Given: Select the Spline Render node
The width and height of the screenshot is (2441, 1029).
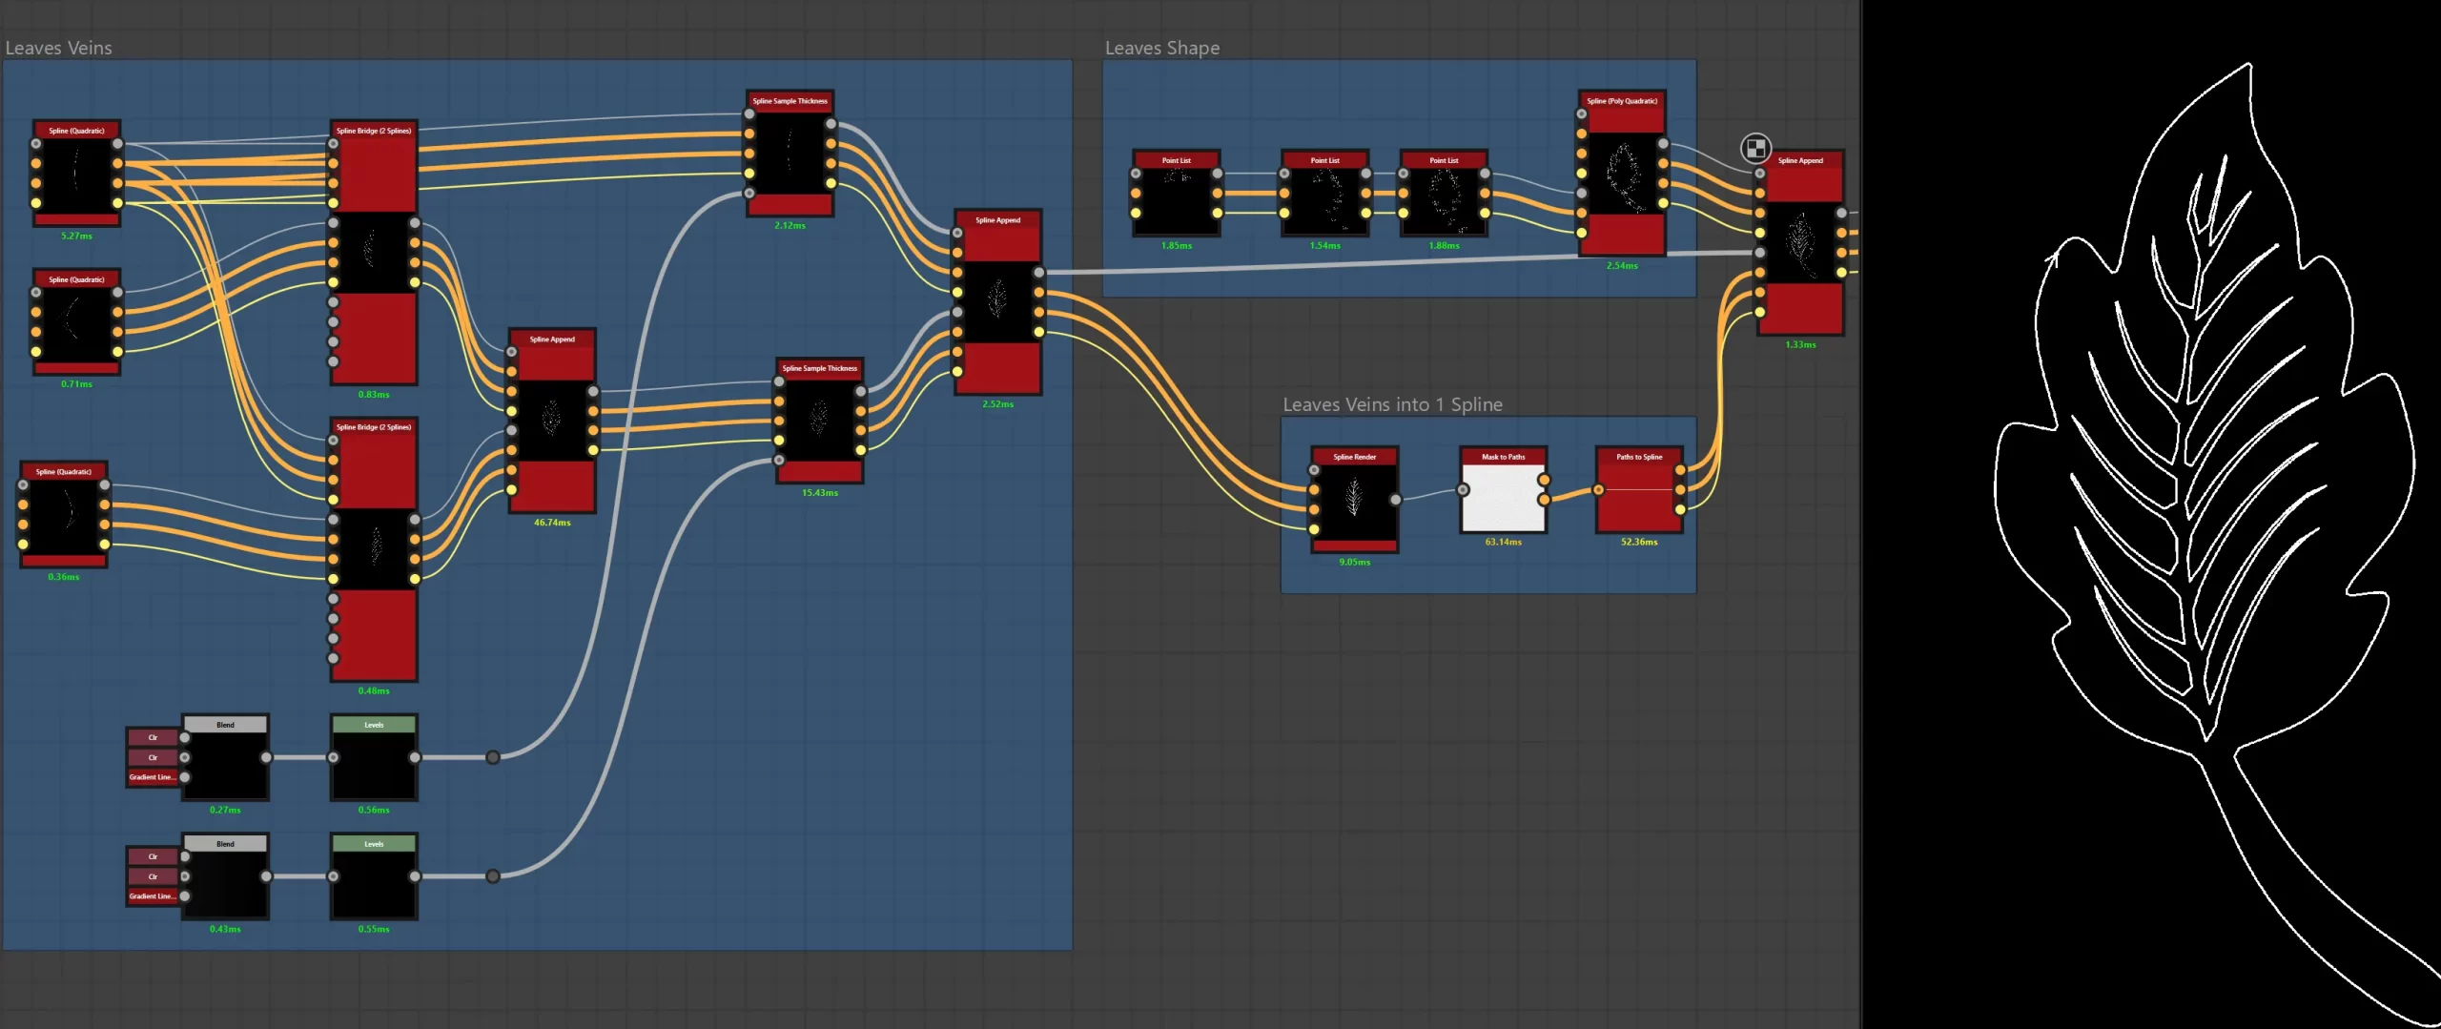Looking at the screenshot, I should click(1354, 500).
